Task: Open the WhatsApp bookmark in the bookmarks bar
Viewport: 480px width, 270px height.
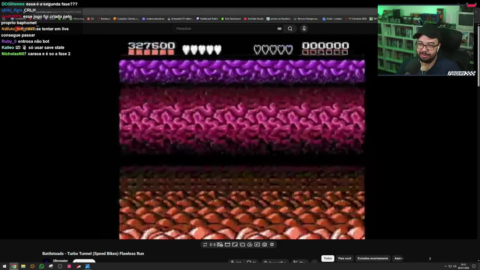Action: (x=76, y=19)
